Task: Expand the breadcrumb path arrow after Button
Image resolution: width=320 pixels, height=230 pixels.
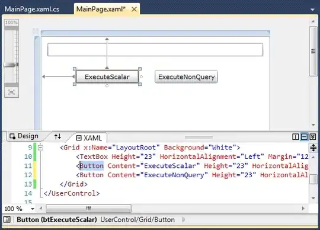Action: [184, 219]
